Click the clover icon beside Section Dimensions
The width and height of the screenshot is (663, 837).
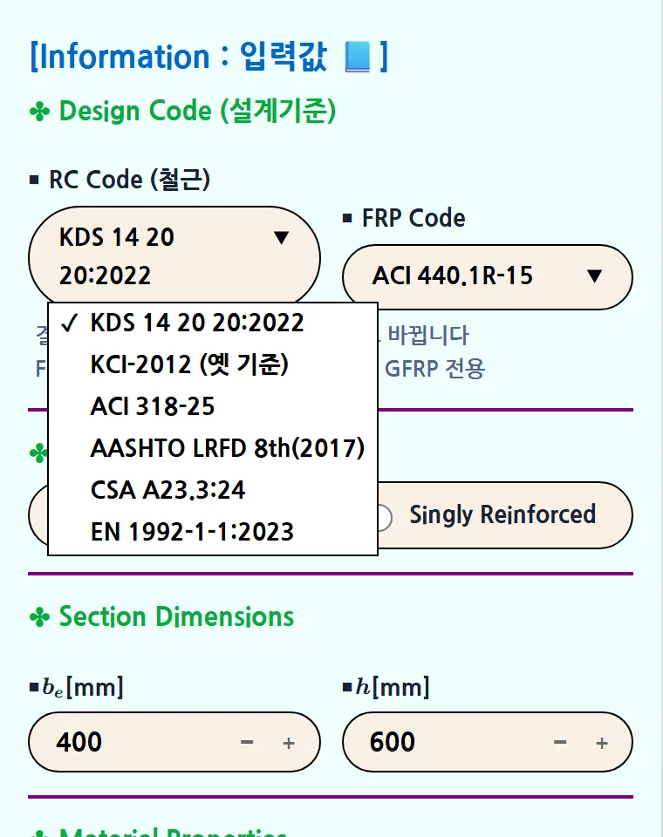coord(39,617)
